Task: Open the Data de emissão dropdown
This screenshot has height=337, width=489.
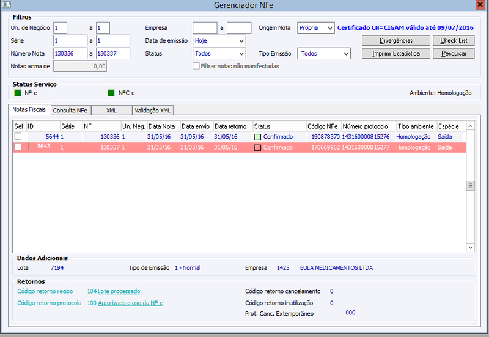Action: coord(219,40)
